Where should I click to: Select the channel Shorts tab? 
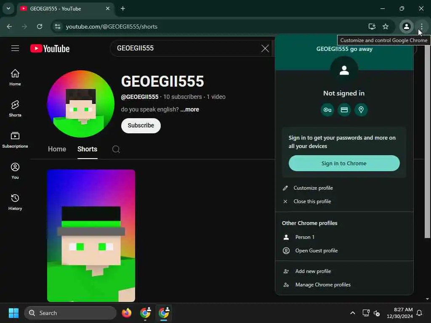click(87, 149)
